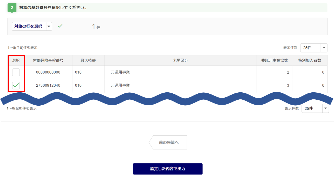Click the 00000000000 number cell

(48, 72)
